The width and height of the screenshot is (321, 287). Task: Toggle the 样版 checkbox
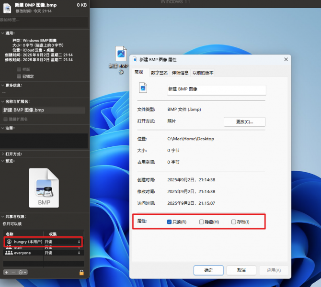19,69
